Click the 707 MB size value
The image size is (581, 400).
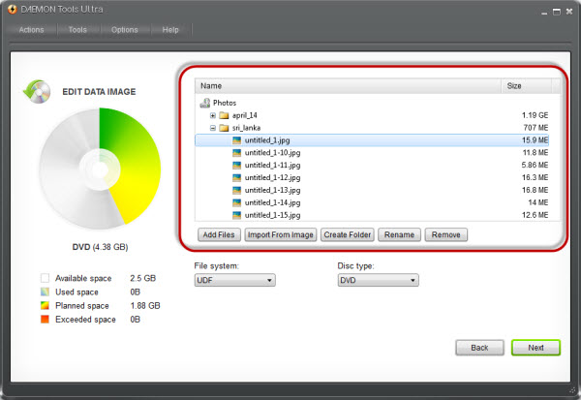(x=535, y=128)
